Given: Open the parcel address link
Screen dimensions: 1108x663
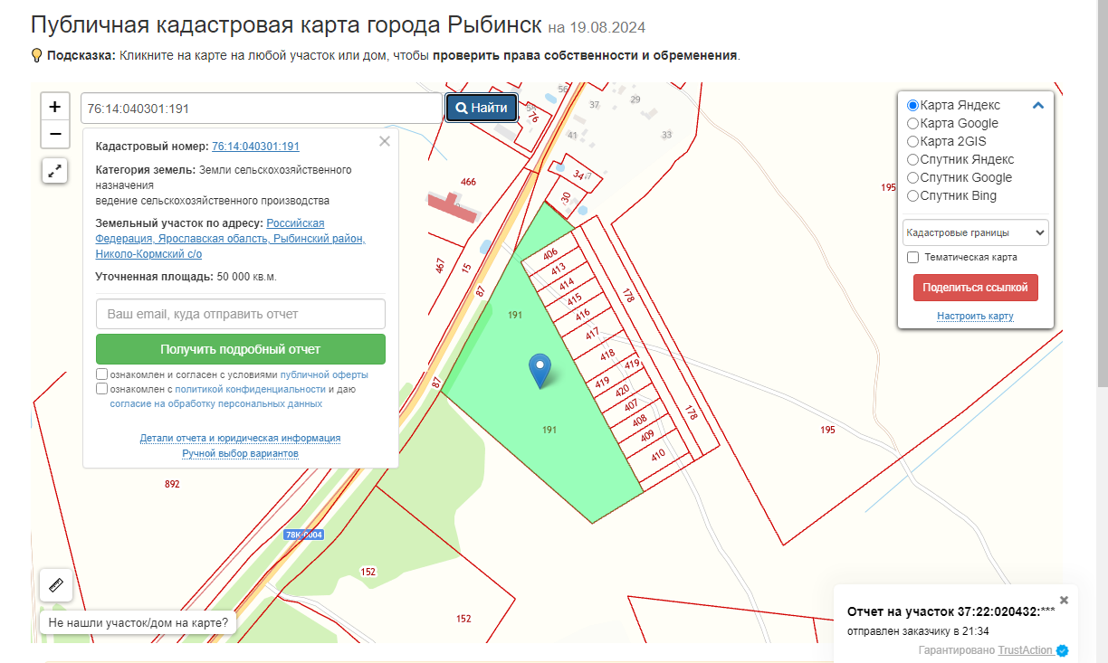Looking at the screenshot, I should [230, 239].
